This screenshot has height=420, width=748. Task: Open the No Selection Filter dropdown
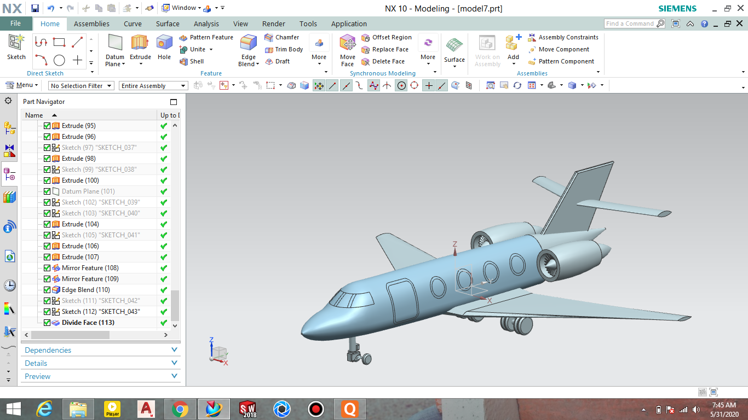point(81,86)
